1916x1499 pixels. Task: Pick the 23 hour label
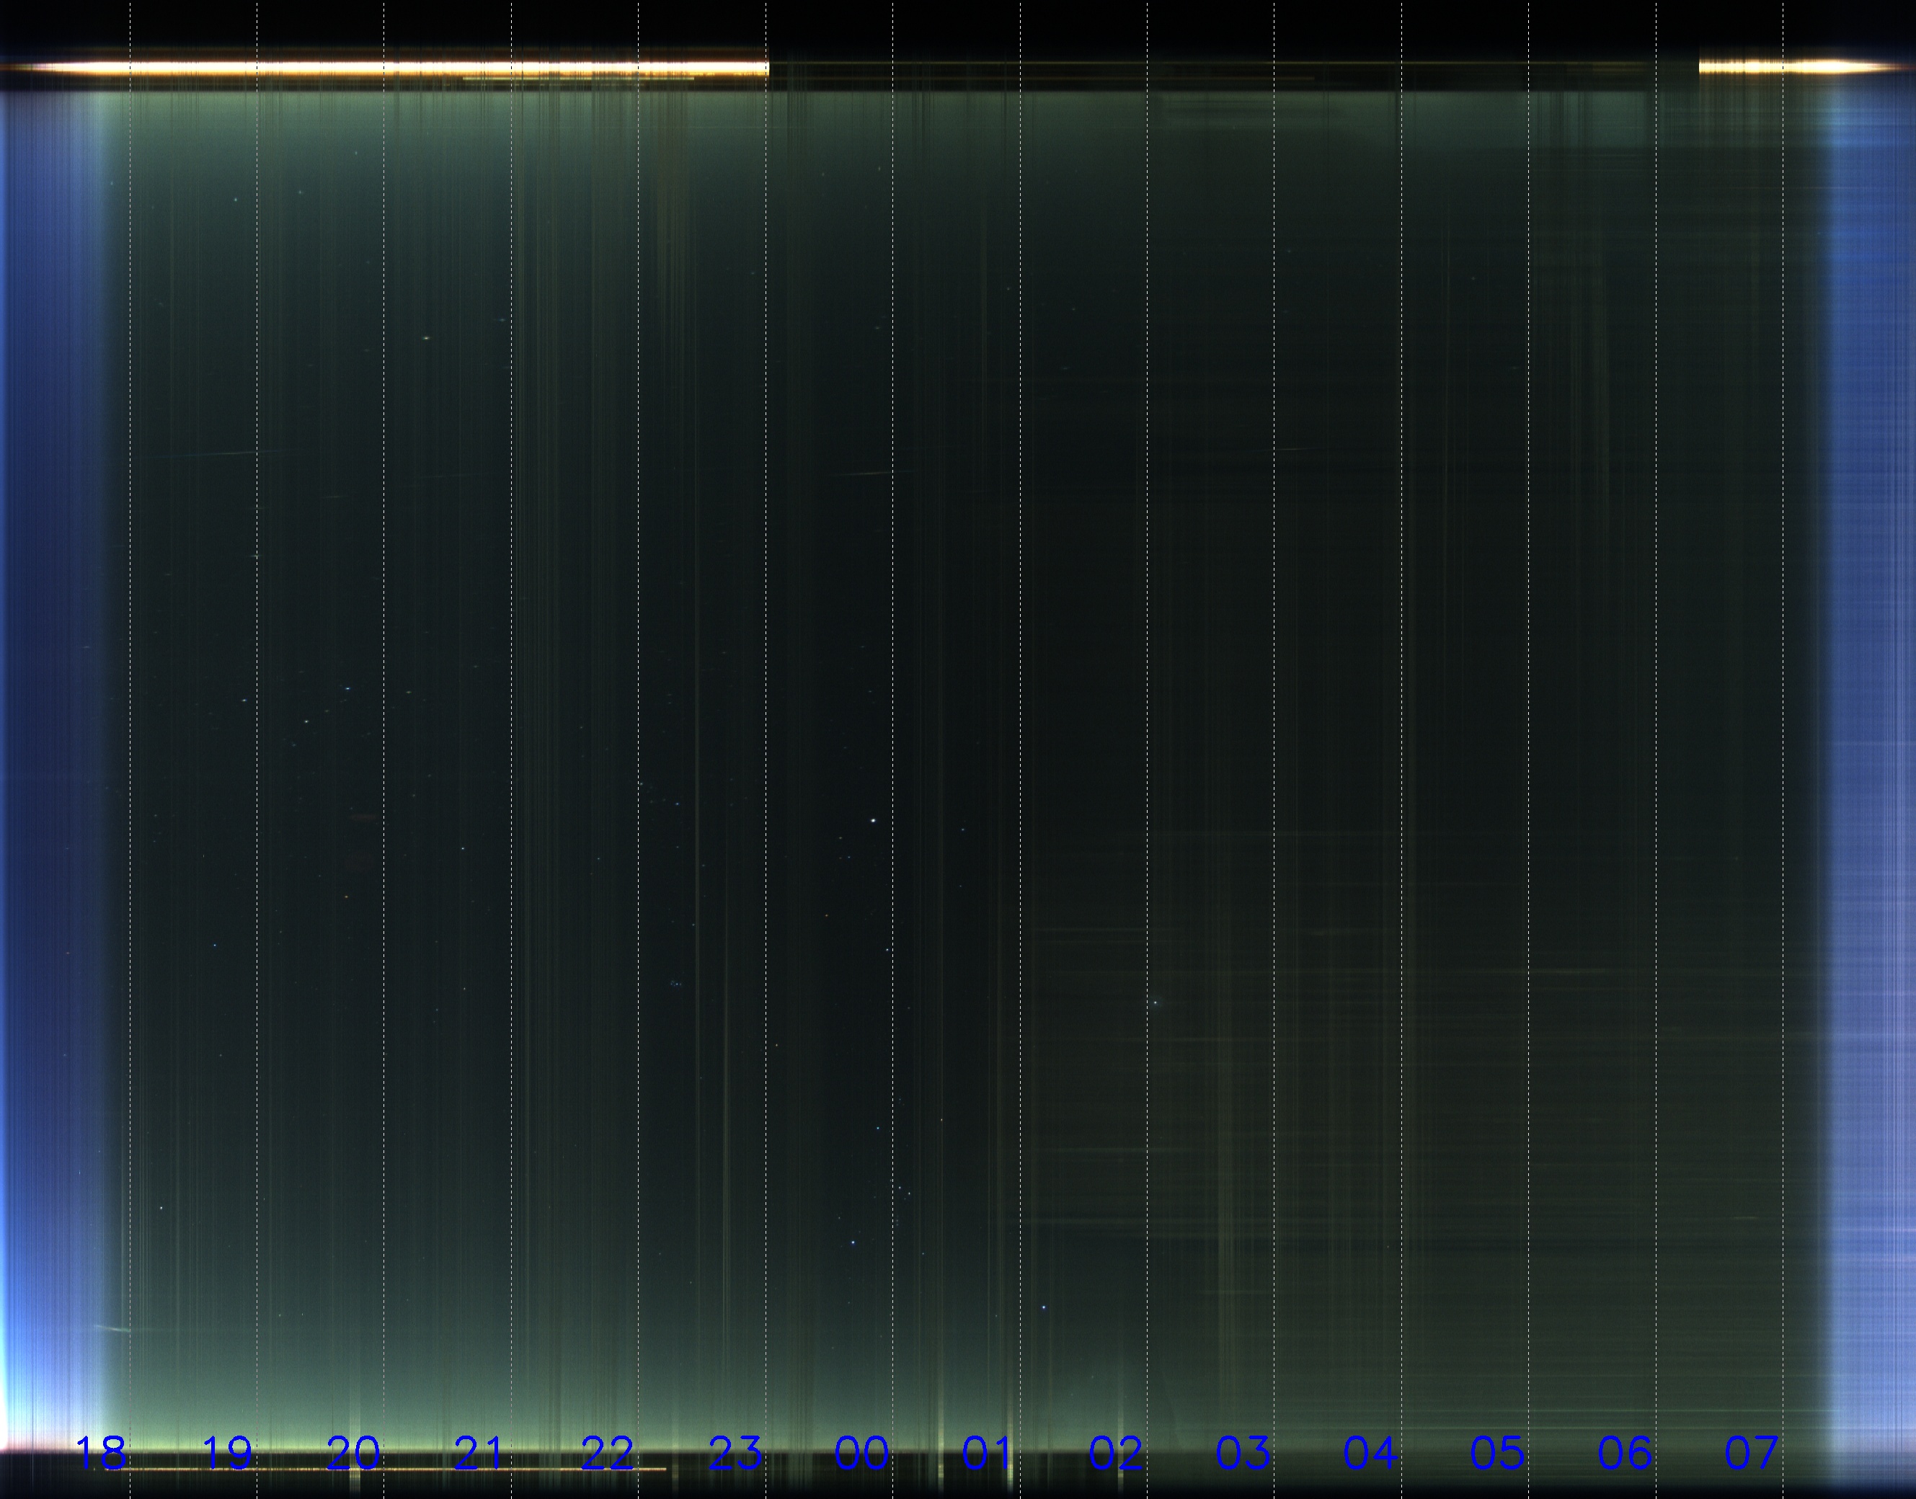tap(735, 1452)
